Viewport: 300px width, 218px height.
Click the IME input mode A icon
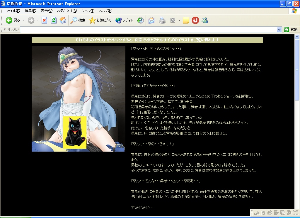pos(257,213)
